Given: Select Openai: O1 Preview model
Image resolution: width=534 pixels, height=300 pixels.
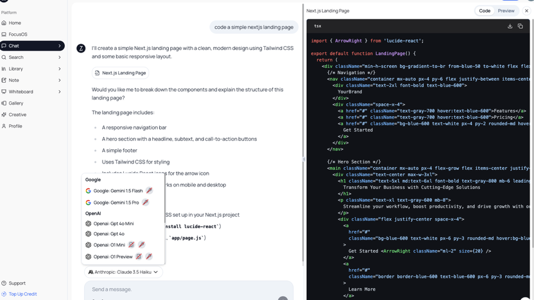Looking at the screenshot, I should point(113,256).
